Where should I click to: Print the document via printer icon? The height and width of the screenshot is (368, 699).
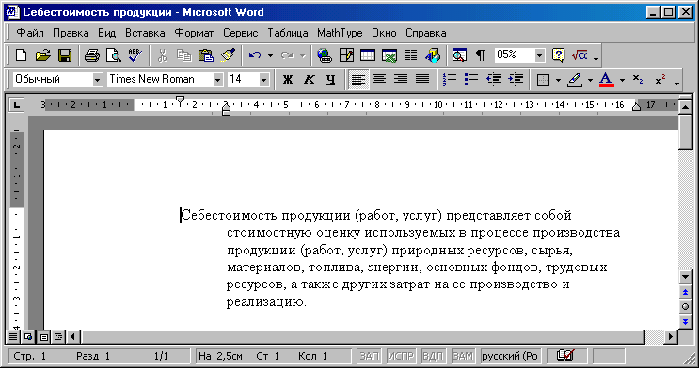pos(92,55)
